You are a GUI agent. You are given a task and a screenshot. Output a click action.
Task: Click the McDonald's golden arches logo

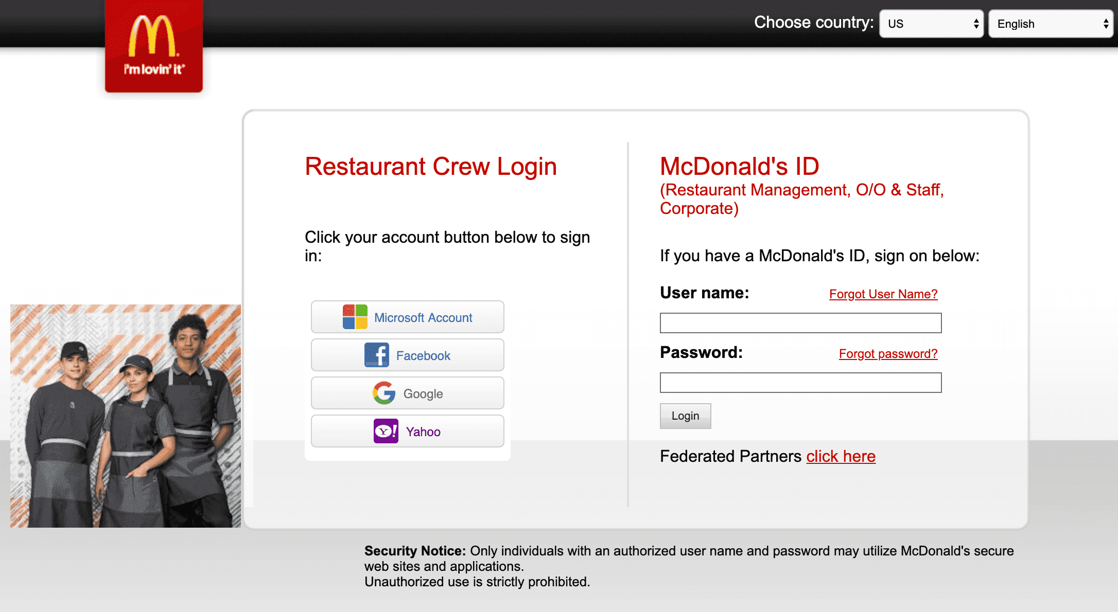[x=153, y=46]
